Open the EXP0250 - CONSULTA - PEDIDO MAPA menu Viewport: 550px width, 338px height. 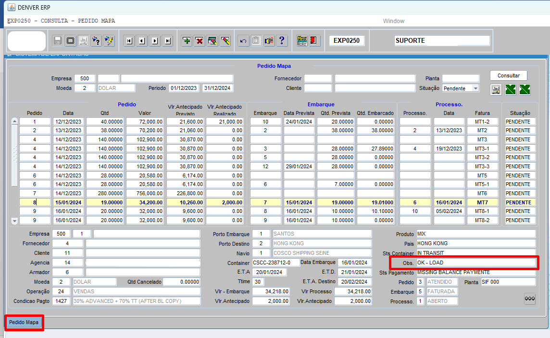tap(61, 21)
